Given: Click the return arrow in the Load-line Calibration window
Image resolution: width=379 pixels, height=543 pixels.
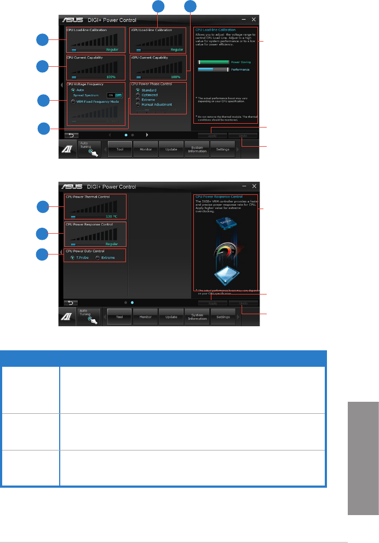Looking at the screenshot, I should coord(71,135).
